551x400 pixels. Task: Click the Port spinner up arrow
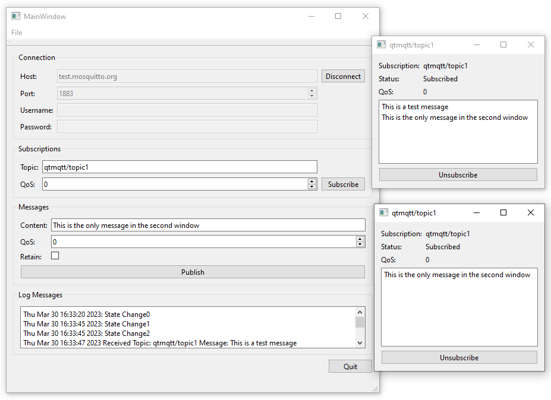tap(312, 90)
